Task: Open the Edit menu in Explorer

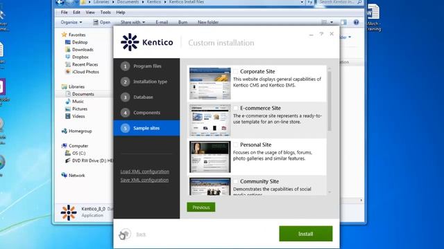Action: coord(76,12)
